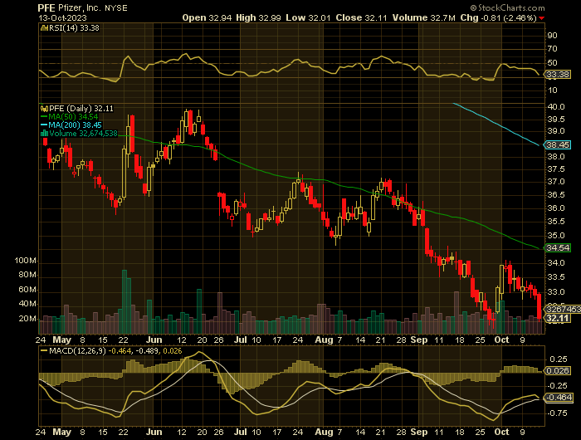Click the 0.25 MACD axis label
Screen dimensions: 581x440
[x=559, y=359]
